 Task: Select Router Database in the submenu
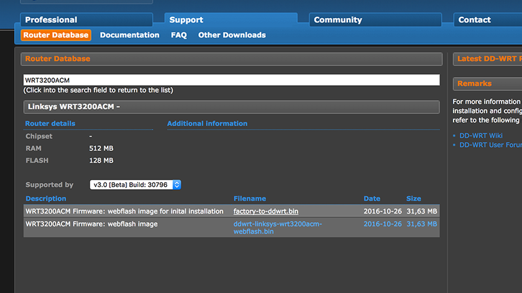(56, 35)
